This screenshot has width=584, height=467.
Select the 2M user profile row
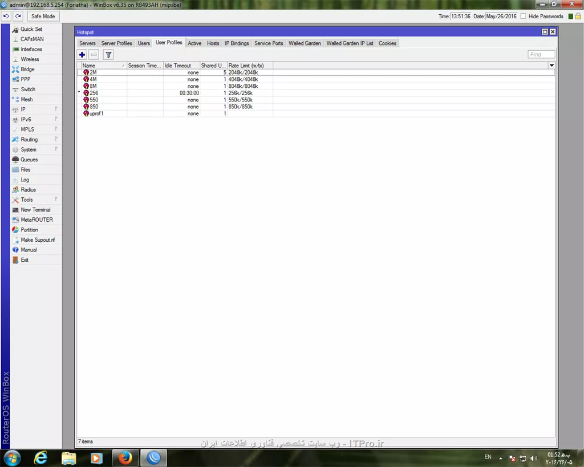click(316, 72)
